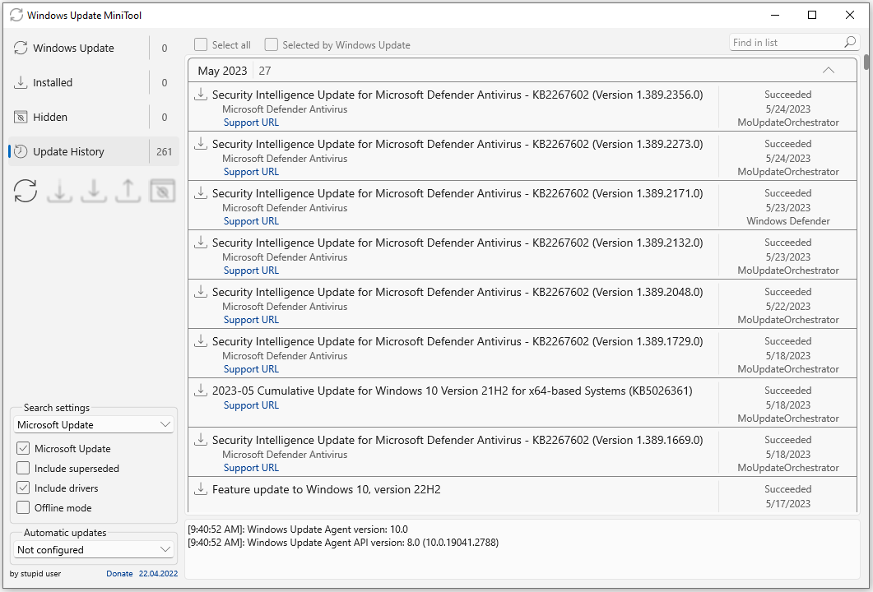Screen dimensions: 873x592
Task: Click the download icon of the Version 1.389.2356.0 row
Action: [x=201, y=94]
